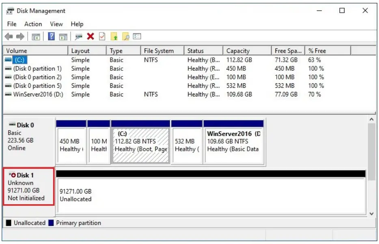Click the forward navigation arrow icon
The image size is (379, 244).
pos(19,37)
